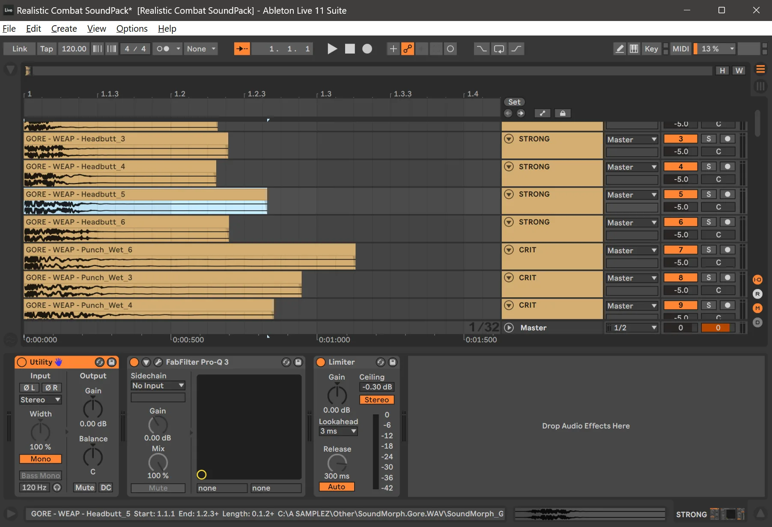The height and width of the screenshot is (527, 772).
Task: Enable Draw Mode with the pencil icon
Action: (x=620, y=48)
